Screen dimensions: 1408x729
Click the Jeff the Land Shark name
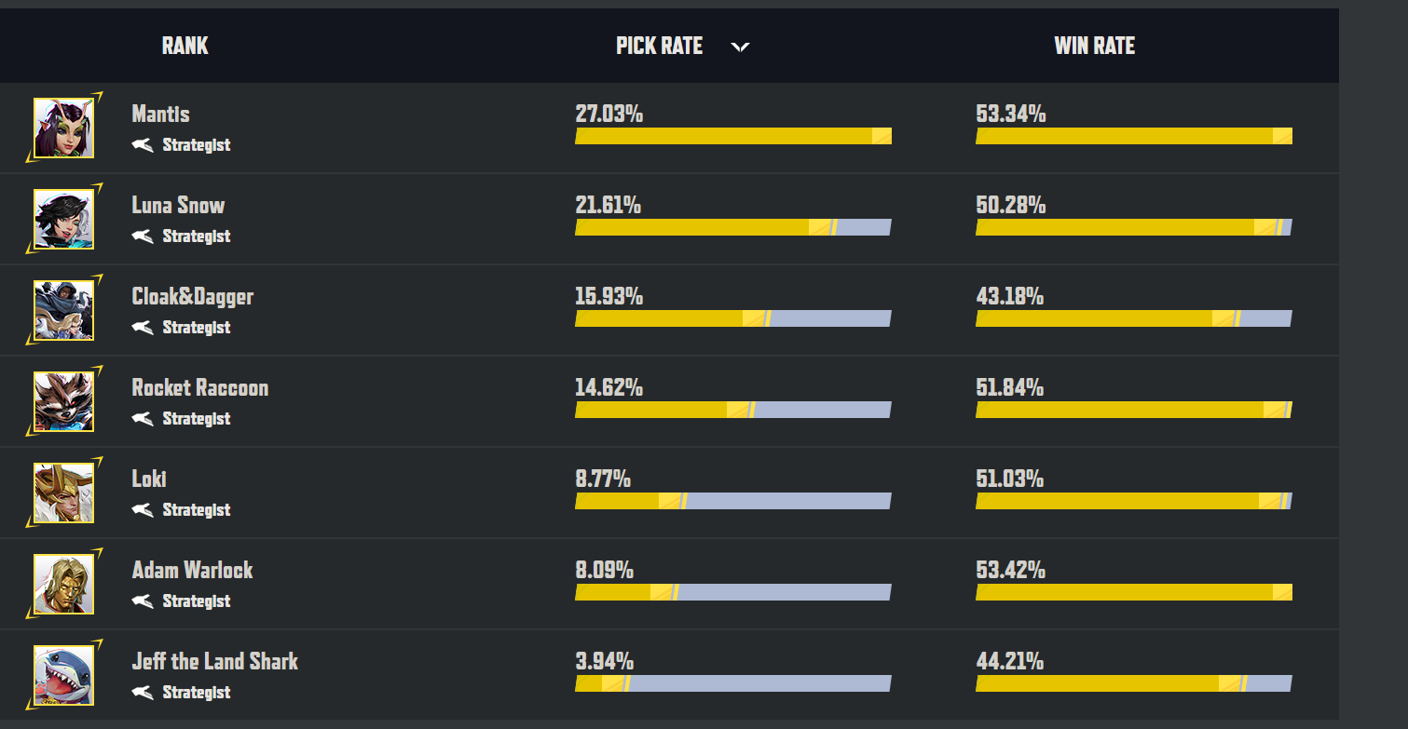pyautogui.click(x=214, y=661)
